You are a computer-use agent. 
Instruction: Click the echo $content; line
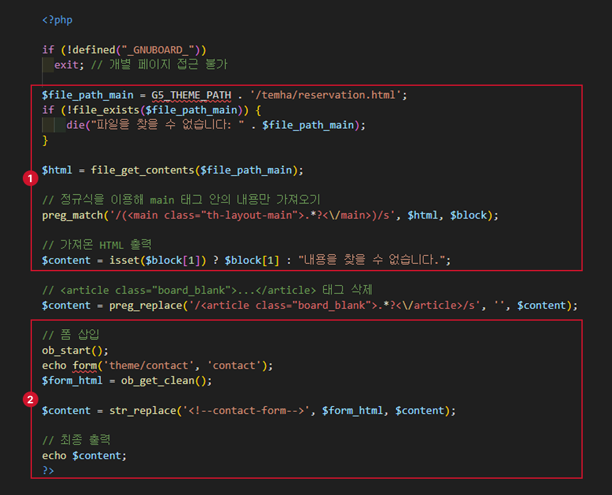click(84, 455)
